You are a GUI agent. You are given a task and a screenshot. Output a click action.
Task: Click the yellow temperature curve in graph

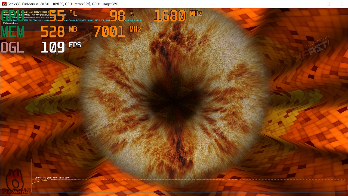pos(136,179)
